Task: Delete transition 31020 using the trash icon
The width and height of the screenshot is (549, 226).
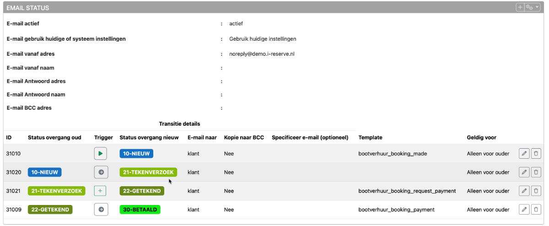Action: coord(536,172)
